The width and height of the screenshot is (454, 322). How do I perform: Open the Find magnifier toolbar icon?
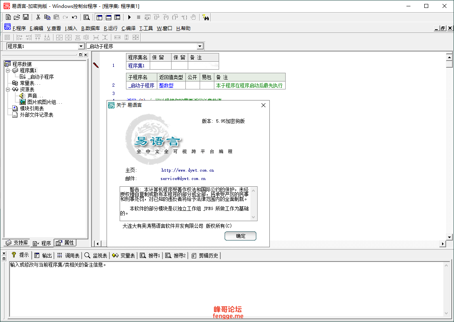point(87,17)
